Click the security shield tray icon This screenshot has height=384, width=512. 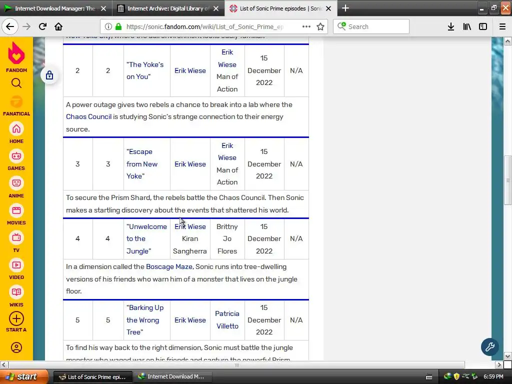[x=456, y=376]
